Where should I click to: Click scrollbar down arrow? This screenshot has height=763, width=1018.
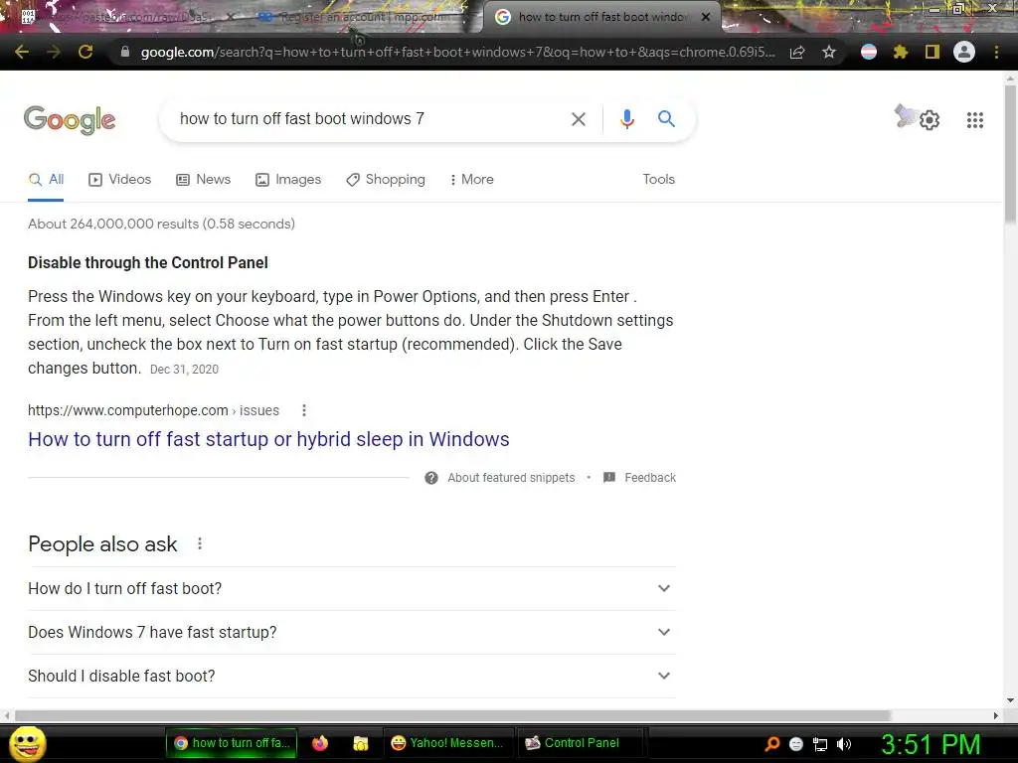(1010, 700)
